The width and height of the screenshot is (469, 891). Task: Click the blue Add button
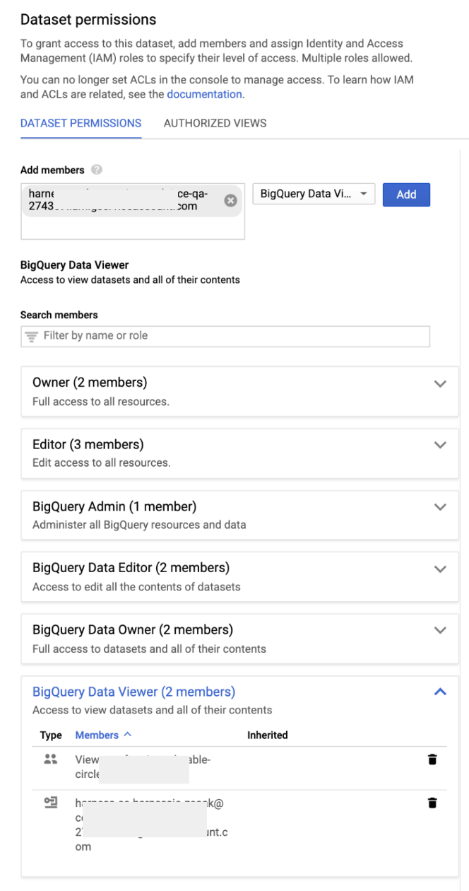point(406,194)
